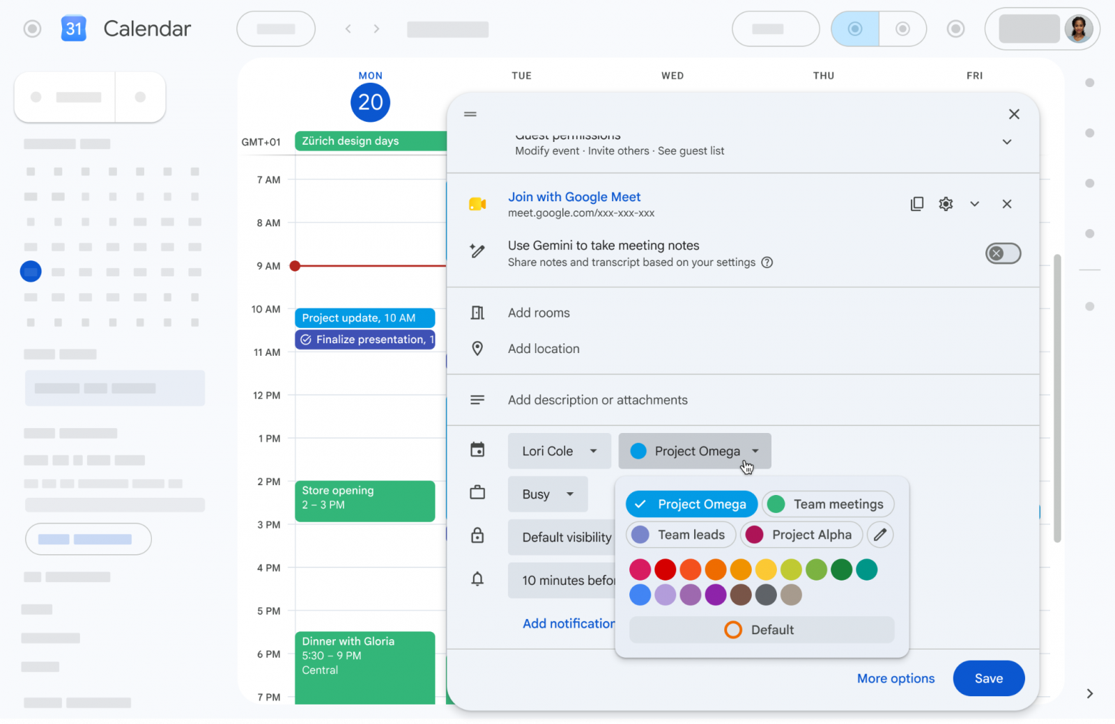The height and width of the screenshot is (724, 1115).
Task: Open the Default visibility dropdown
Action: pos(562,537)
